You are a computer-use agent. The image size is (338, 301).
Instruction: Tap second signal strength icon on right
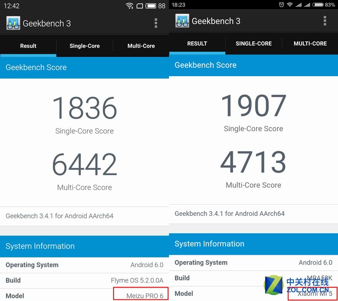tap(307, 5)
